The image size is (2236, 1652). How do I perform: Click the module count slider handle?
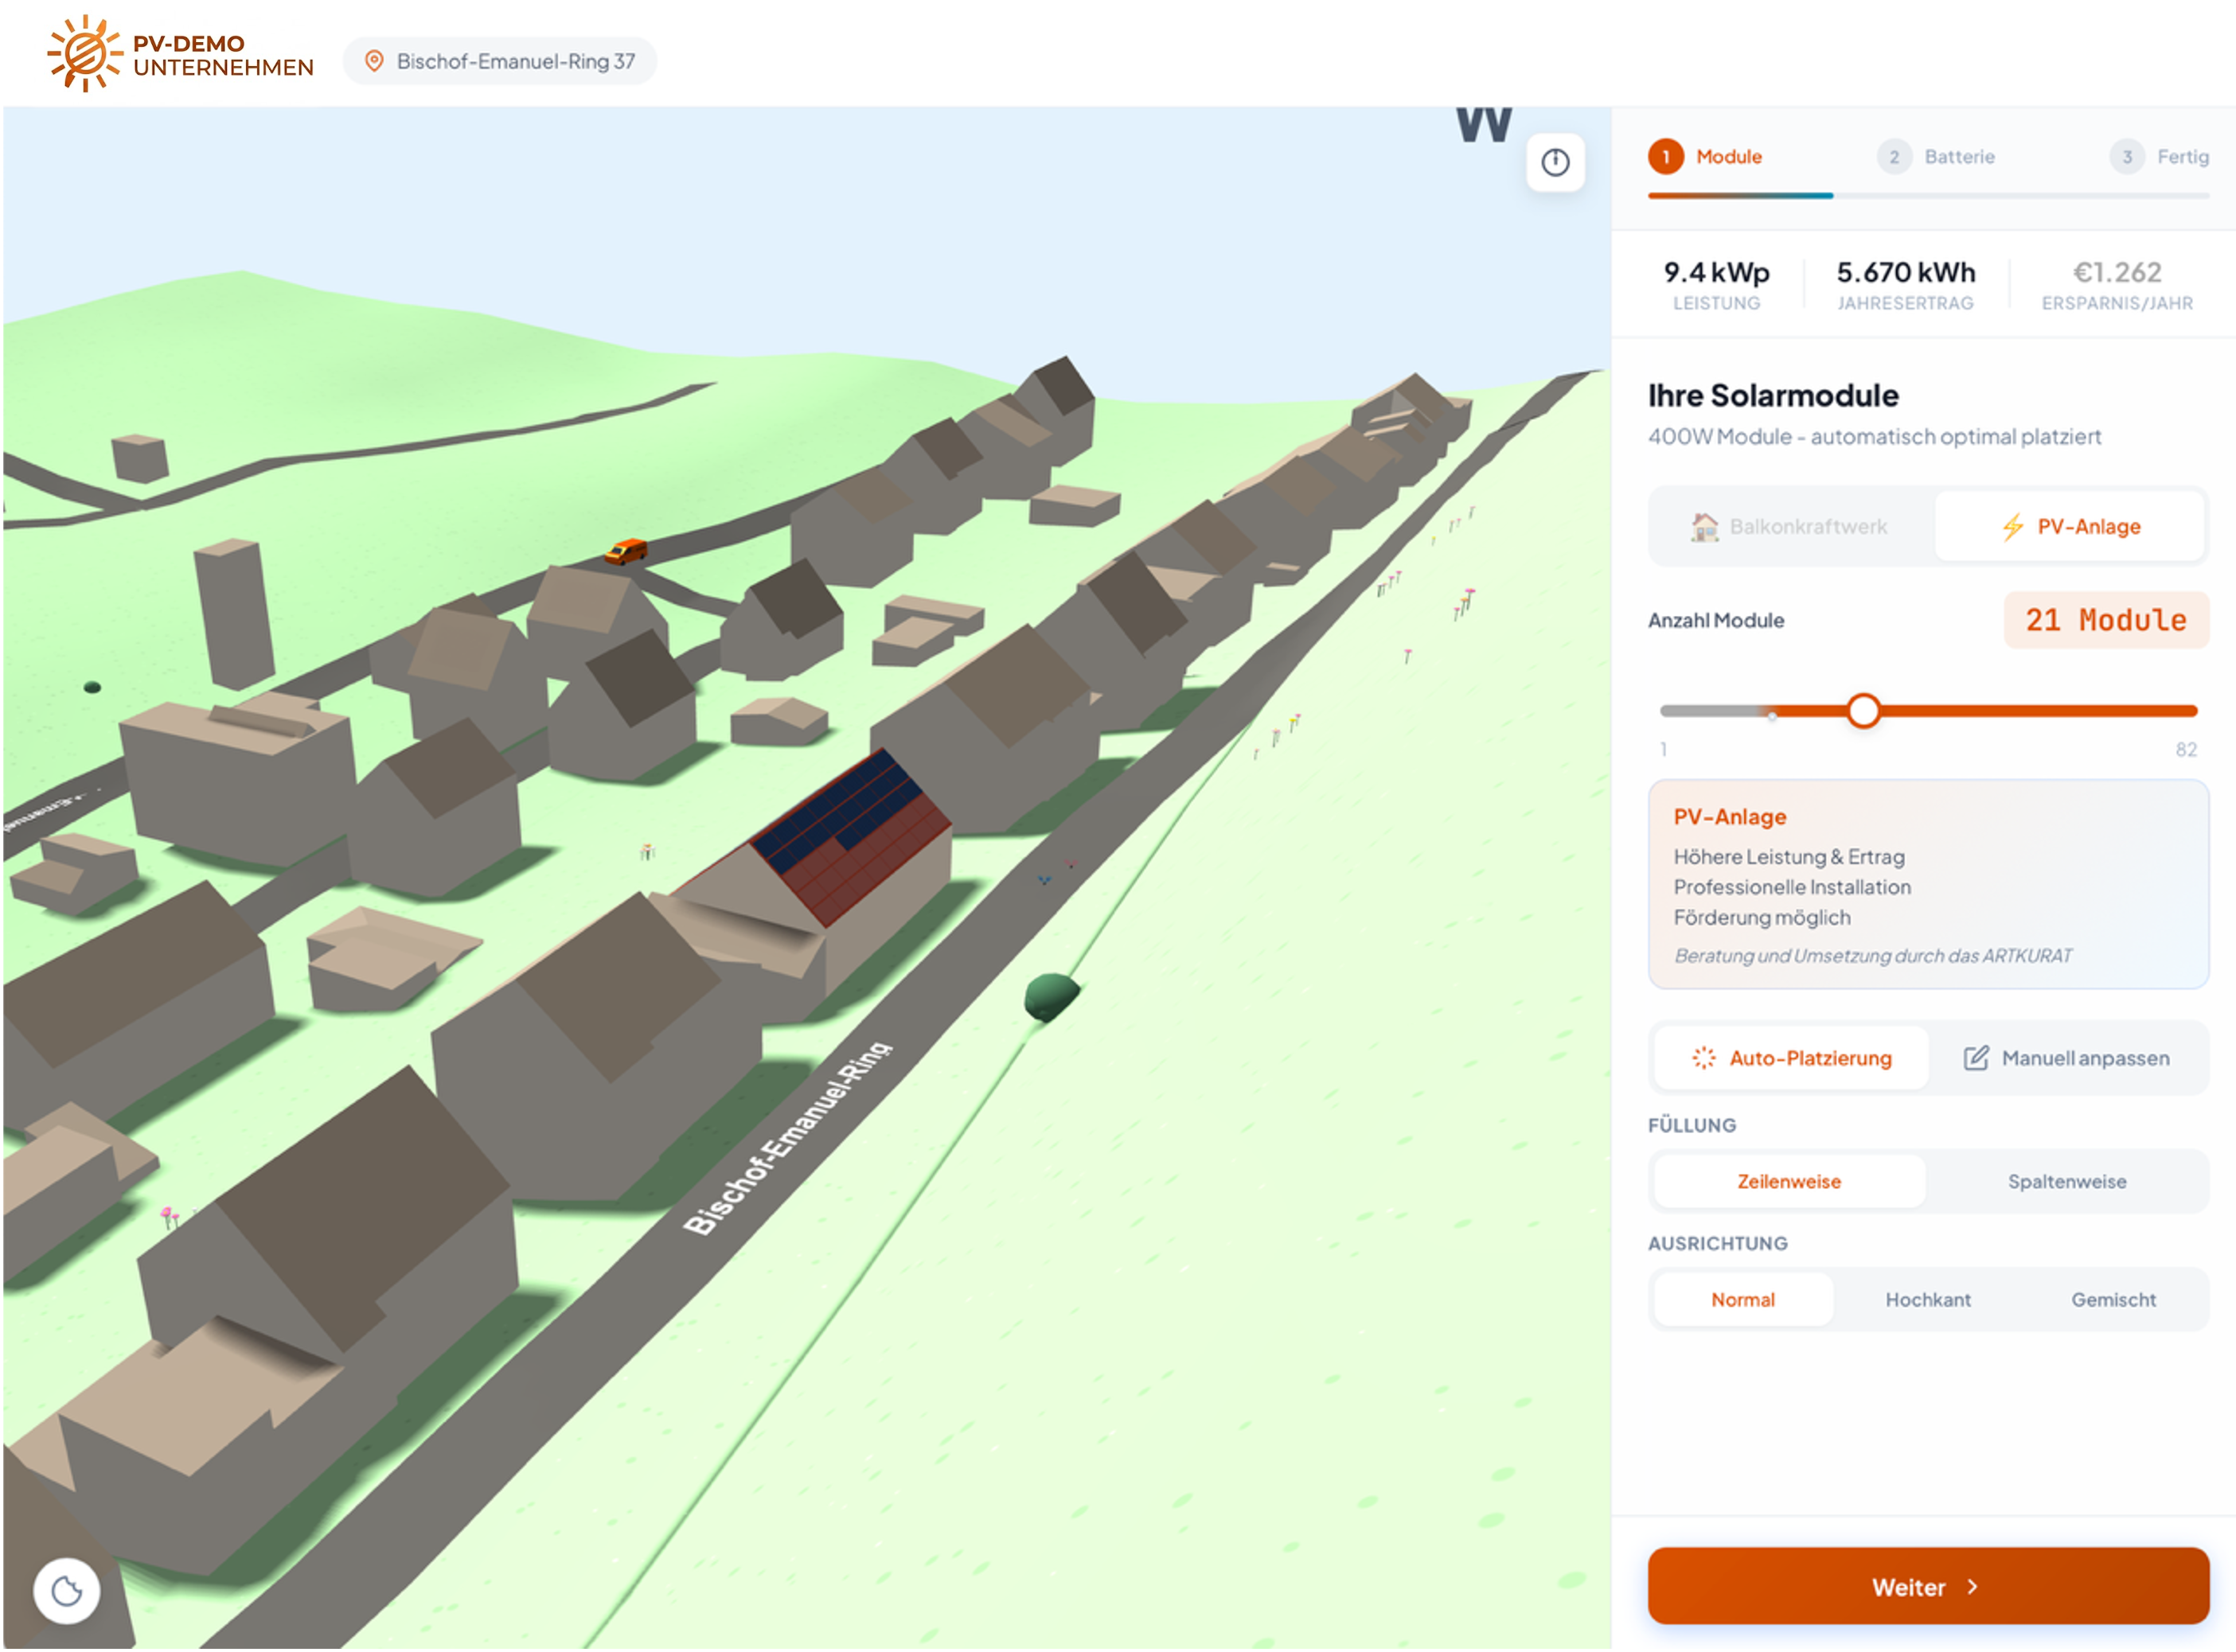click(x=1863, y=711)
